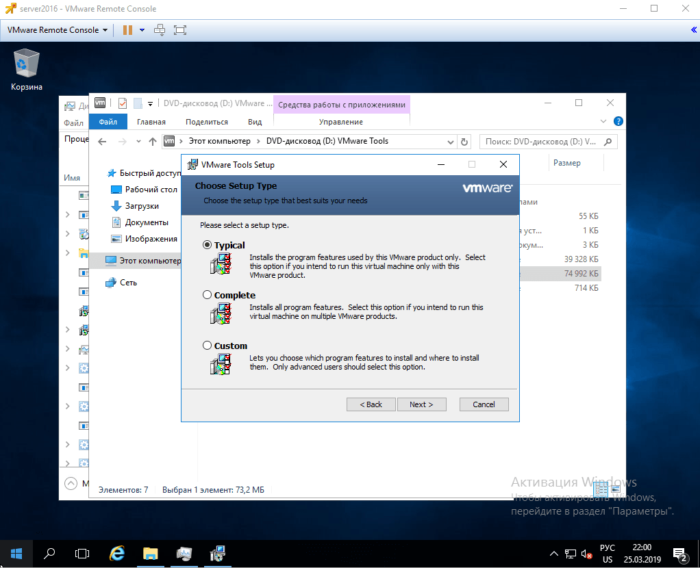This screenshot has height=568, width=700.
Task: Select the Custom setup type
Action: (208, 346)
